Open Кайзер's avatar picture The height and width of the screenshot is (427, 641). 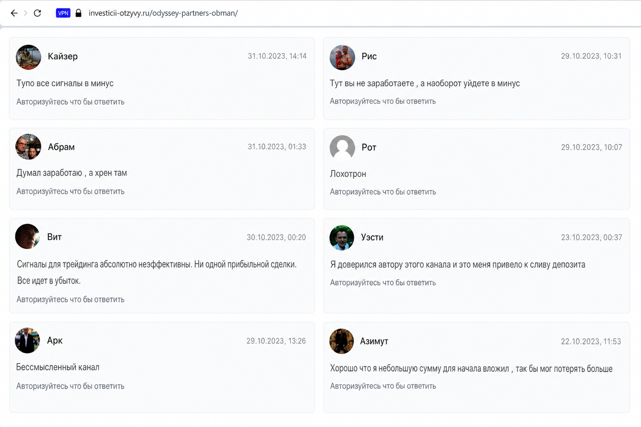pyautogui.click(x=28, y=57)
